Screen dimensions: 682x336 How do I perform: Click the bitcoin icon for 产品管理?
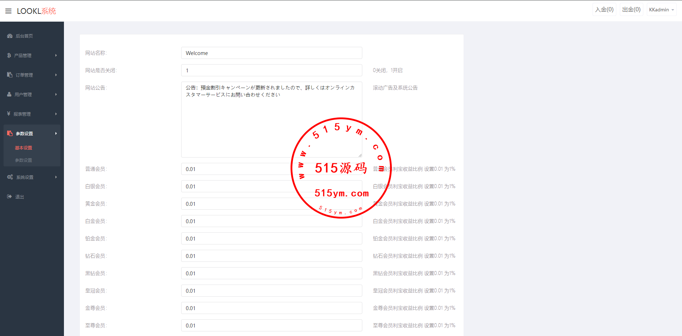(9, 55)
